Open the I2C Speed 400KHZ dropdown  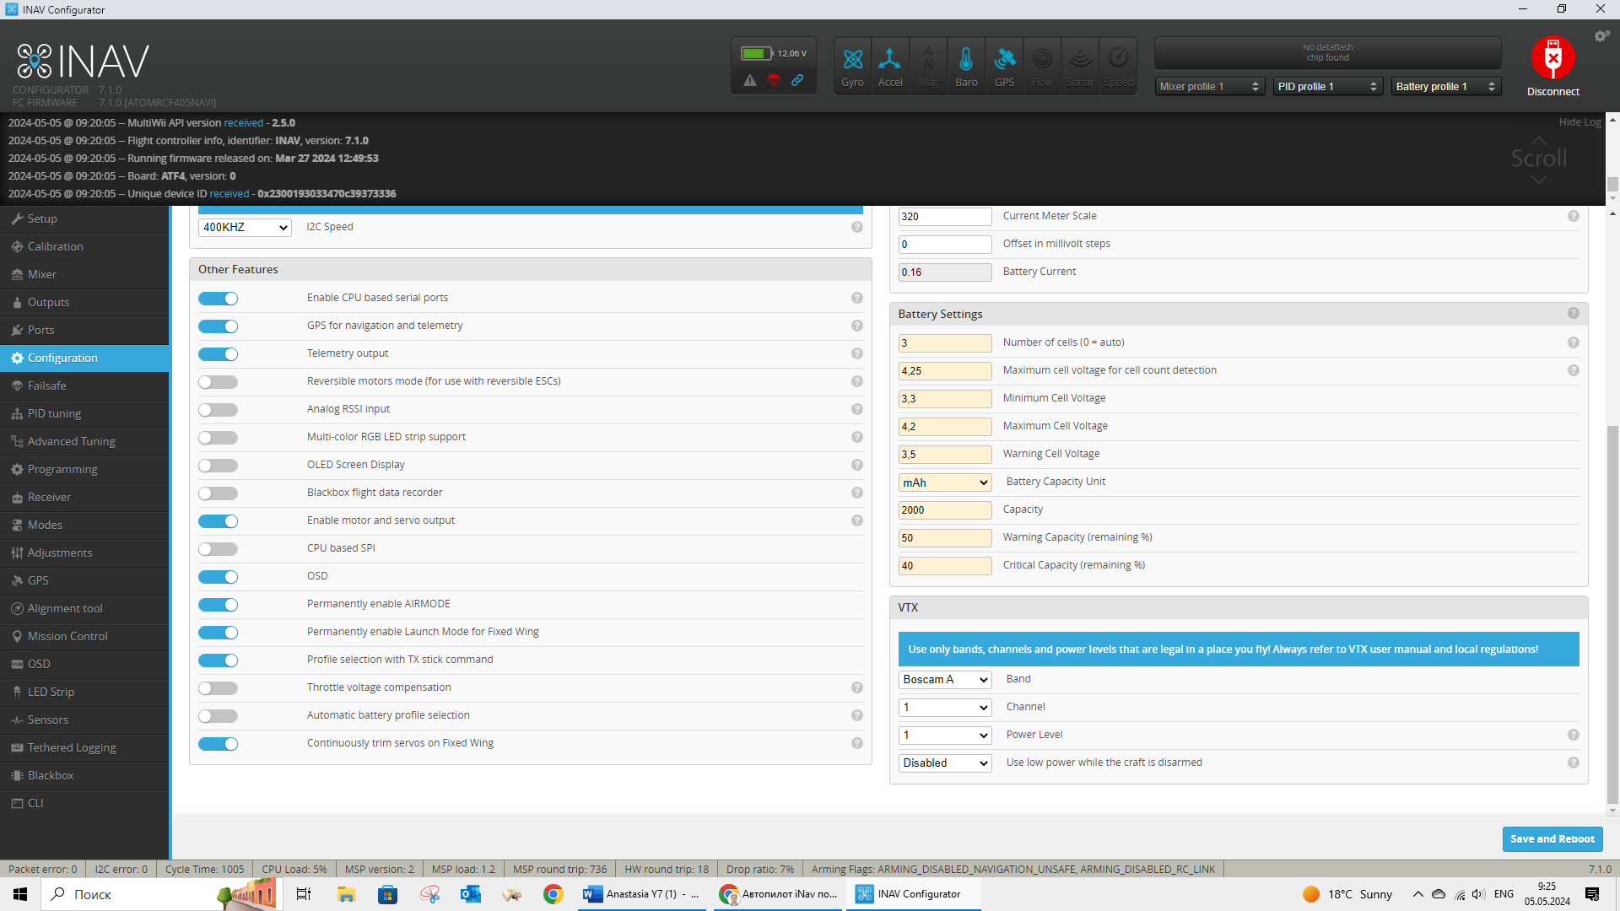tap(245, 228)
